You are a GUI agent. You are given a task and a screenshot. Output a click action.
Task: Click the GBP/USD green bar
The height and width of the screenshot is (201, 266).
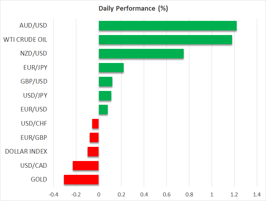tap(105, 81)
